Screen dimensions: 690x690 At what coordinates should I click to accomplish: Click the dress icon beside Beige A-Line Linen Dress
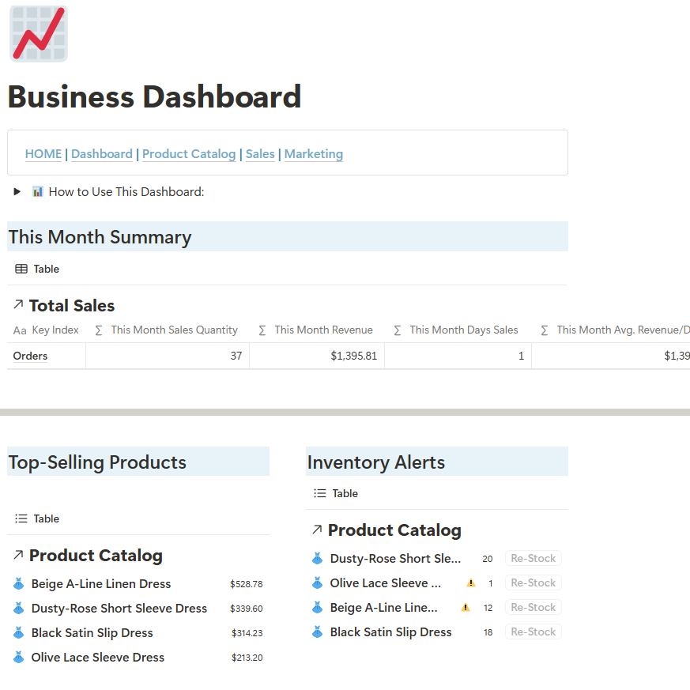tap(19, 584)
